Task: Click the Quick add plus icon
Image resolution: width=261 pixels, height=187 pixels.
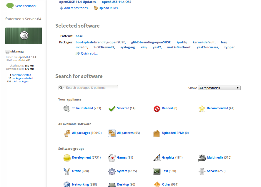Action: [x=78, y=53]
